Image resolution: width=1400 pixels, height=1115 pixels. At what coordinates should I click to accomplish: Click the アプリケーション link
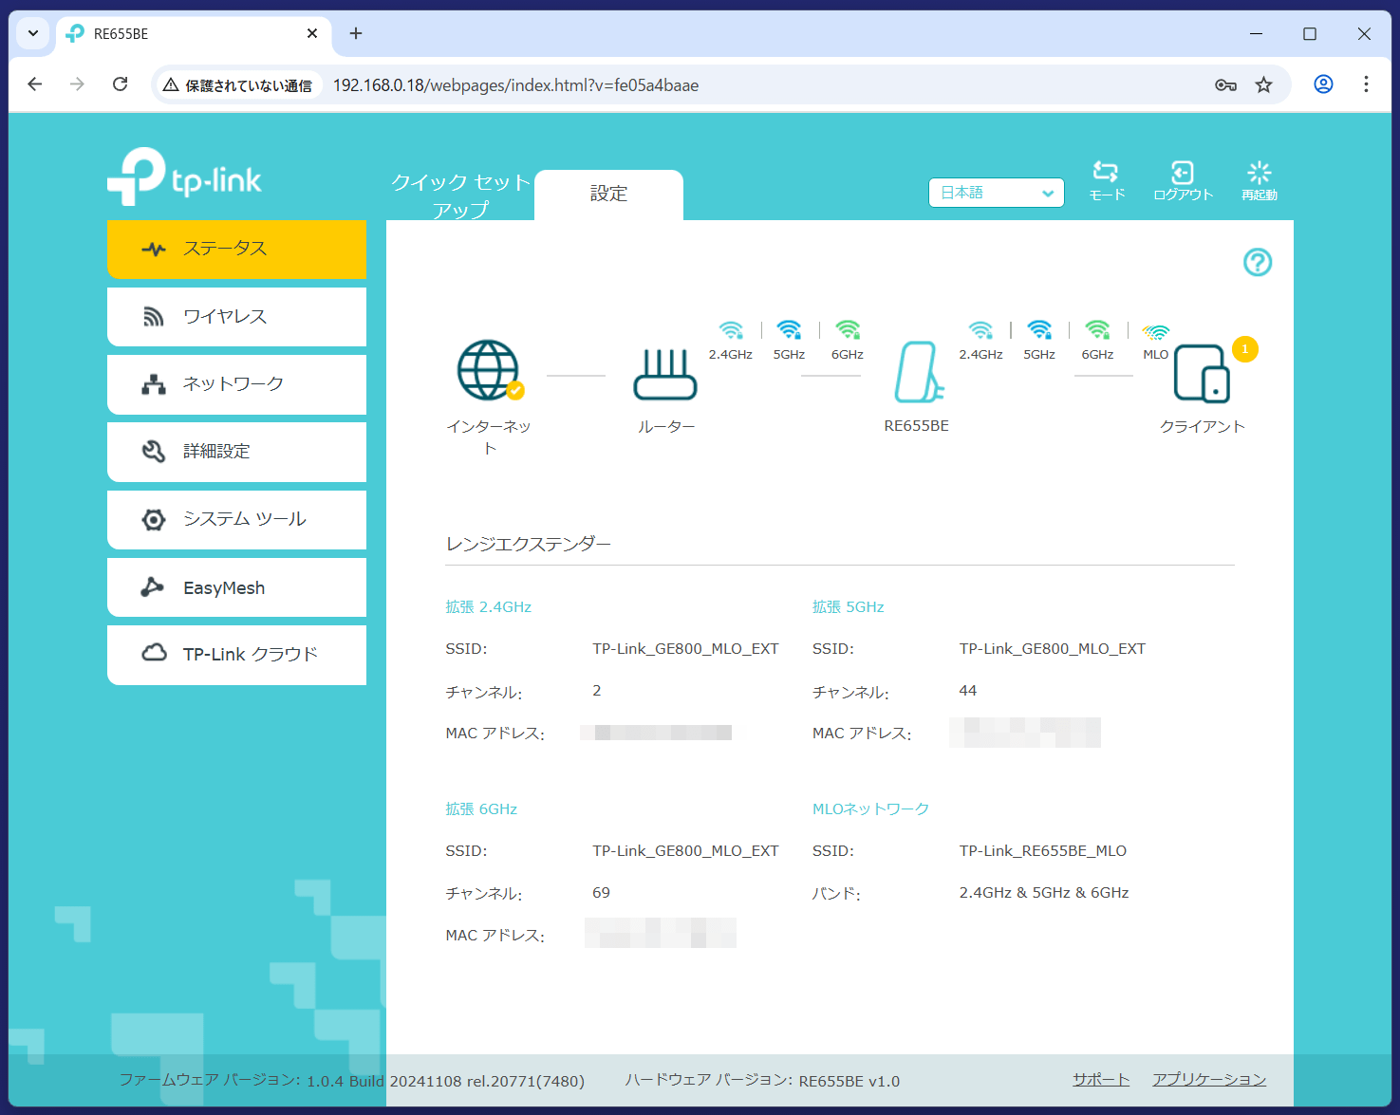tap(1209, 1080)
